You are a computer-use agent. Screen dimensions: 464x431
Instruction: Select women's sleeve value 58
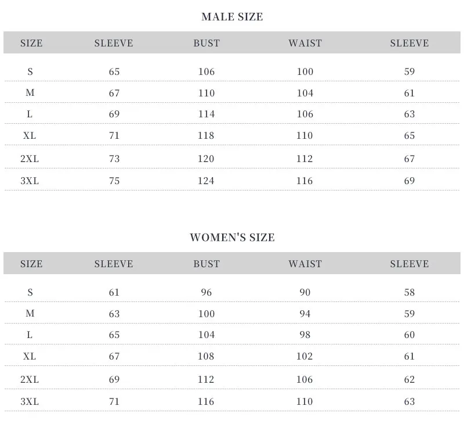coord(409,292)
